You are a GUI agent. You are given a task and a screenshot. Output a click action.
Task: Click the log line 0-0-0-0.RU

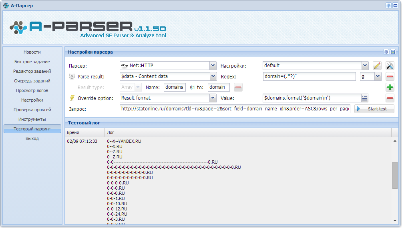click(118, 183)
